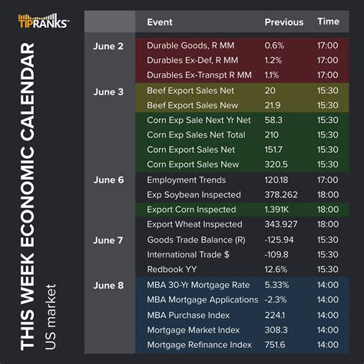
Task: Select the June 6 date label
Action: (x=108, y=180)
